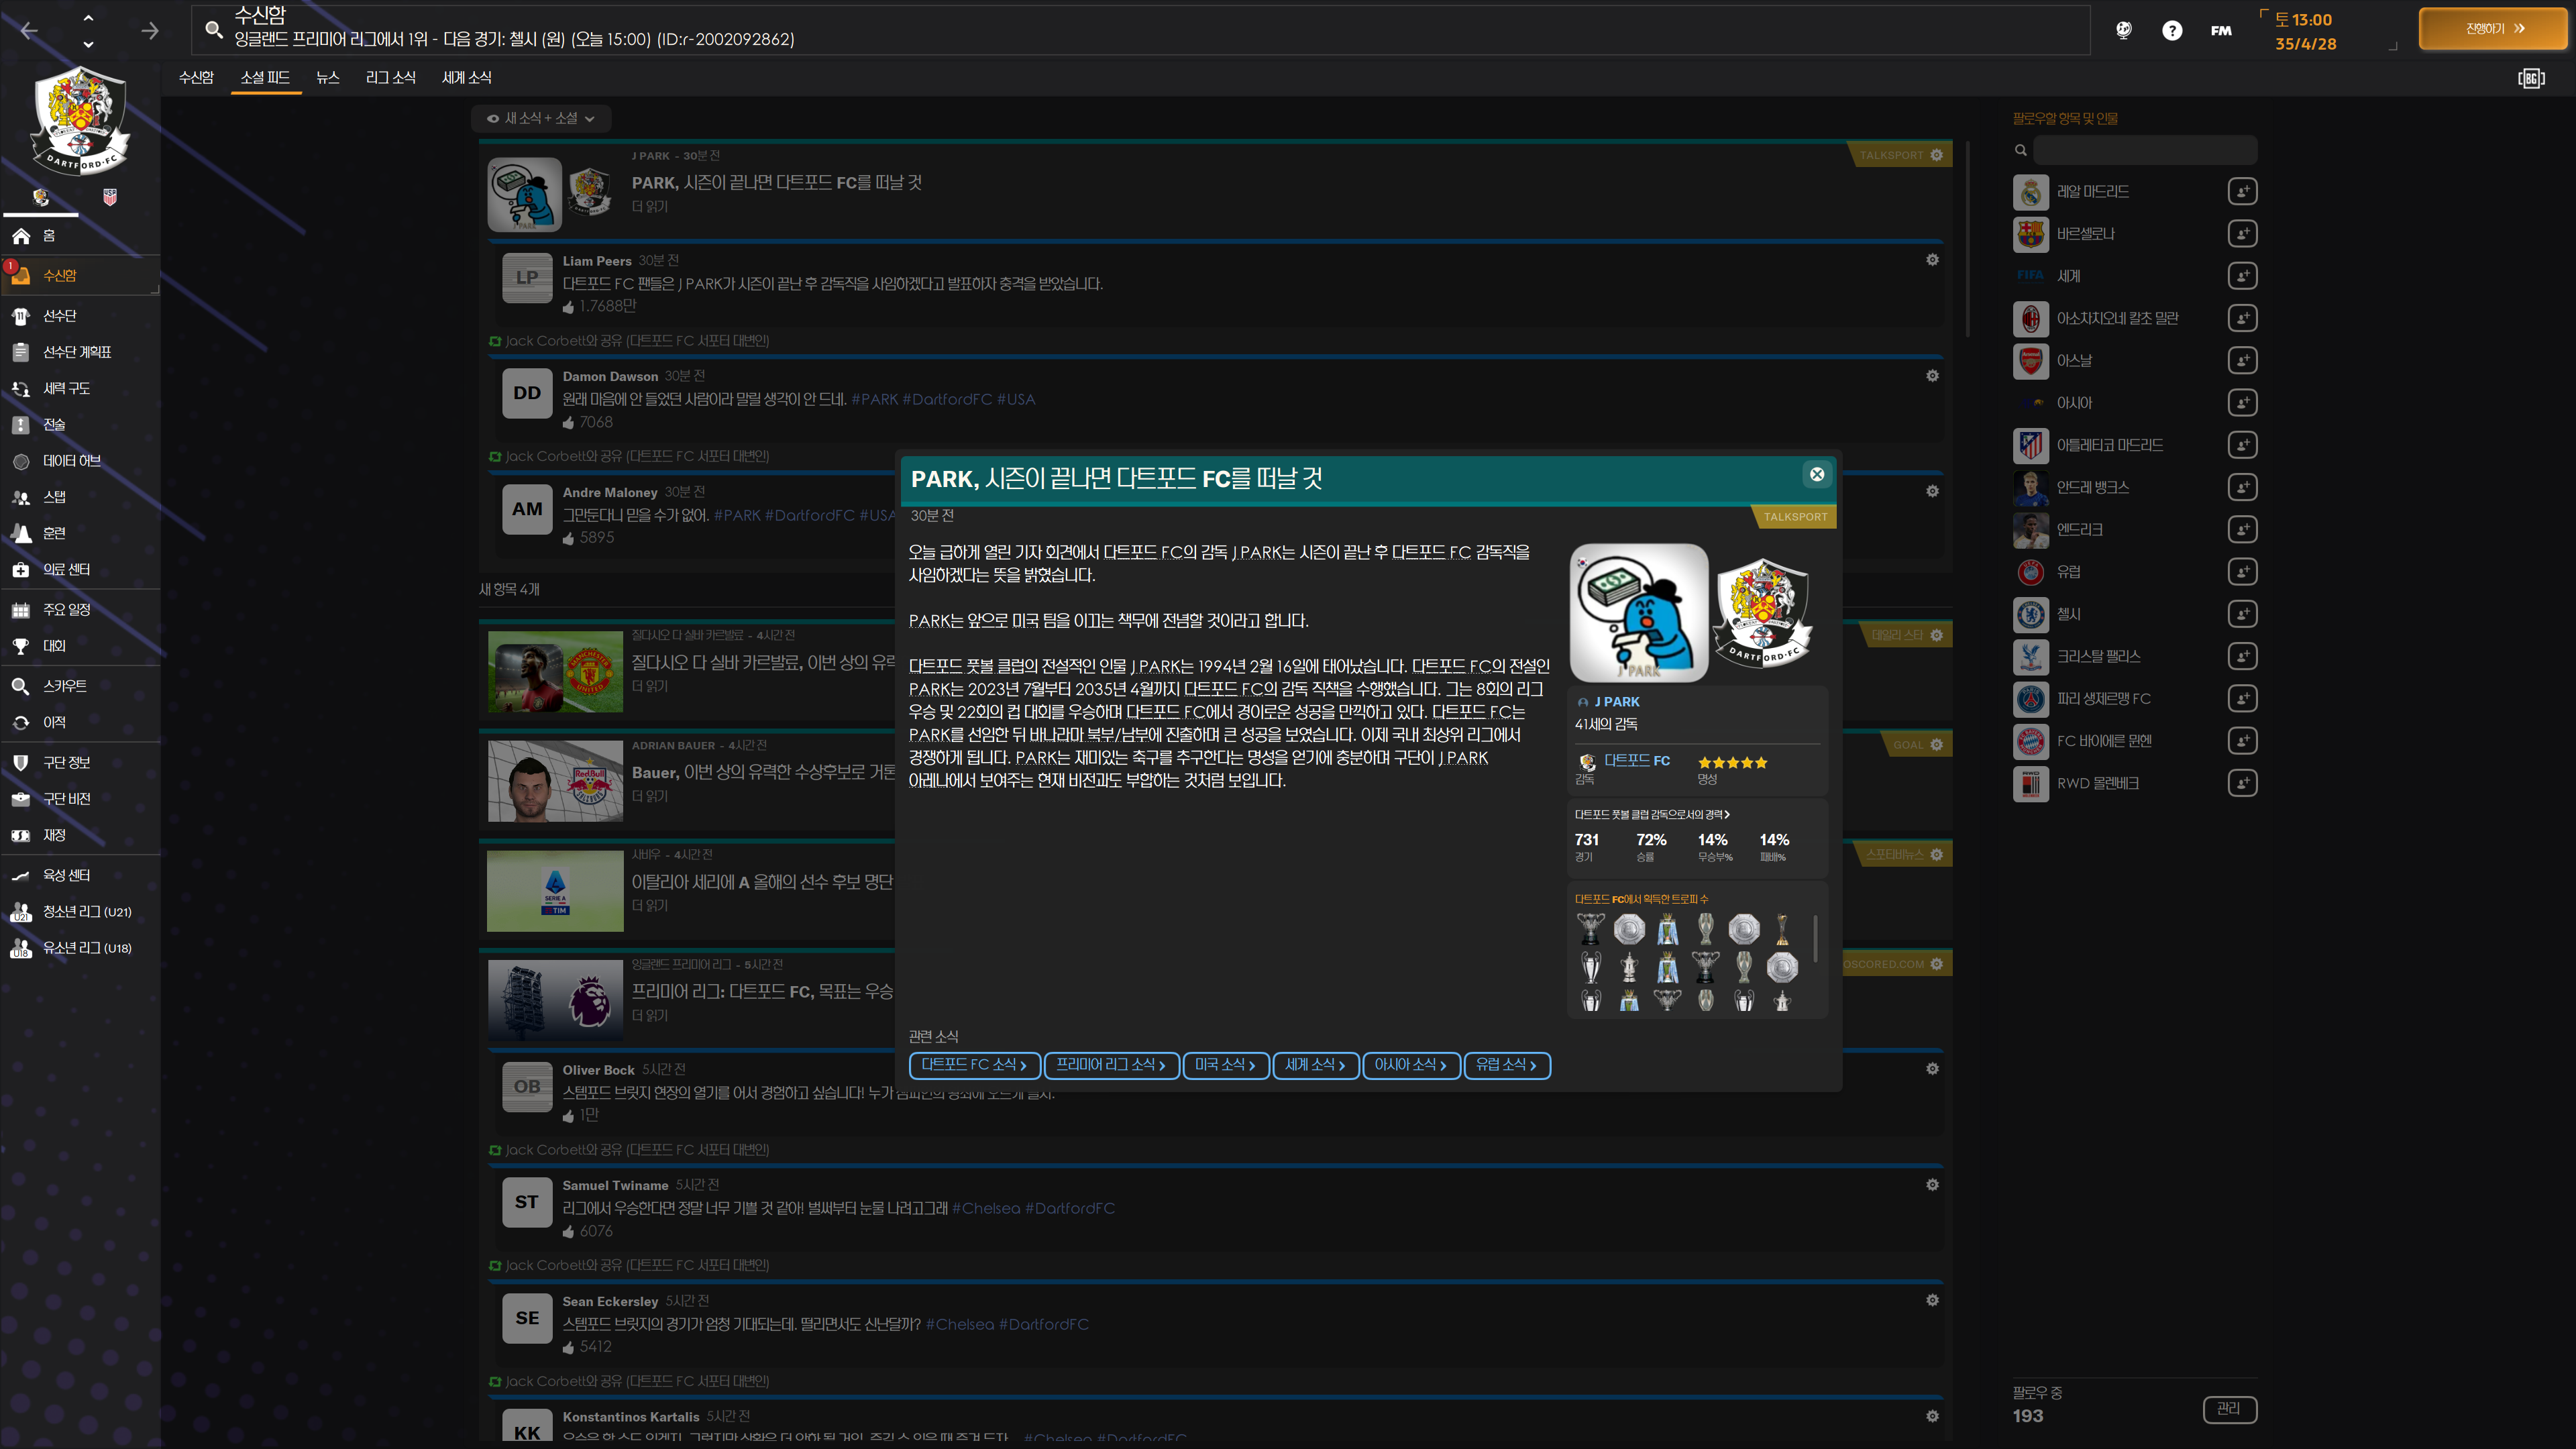This screenshot has width=2576, height=1449.
Task: Open 데이터 허브 in sidebar
Action: (80, 461)
